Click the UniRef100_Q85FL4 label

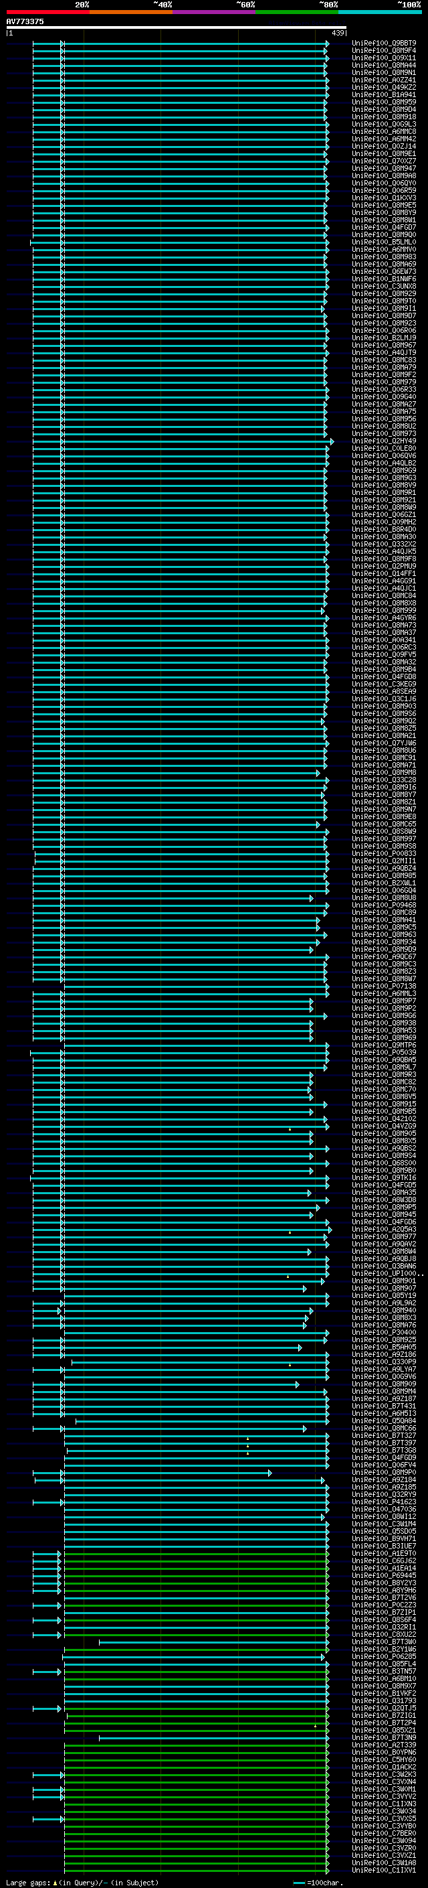pos(384,1664)
